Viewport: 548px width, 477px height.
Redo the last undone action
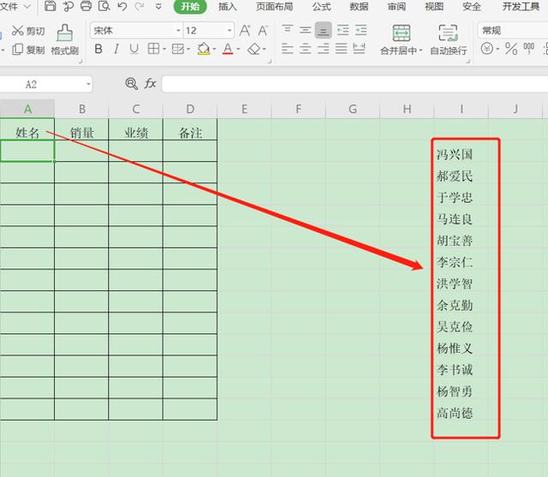point(140,6)
